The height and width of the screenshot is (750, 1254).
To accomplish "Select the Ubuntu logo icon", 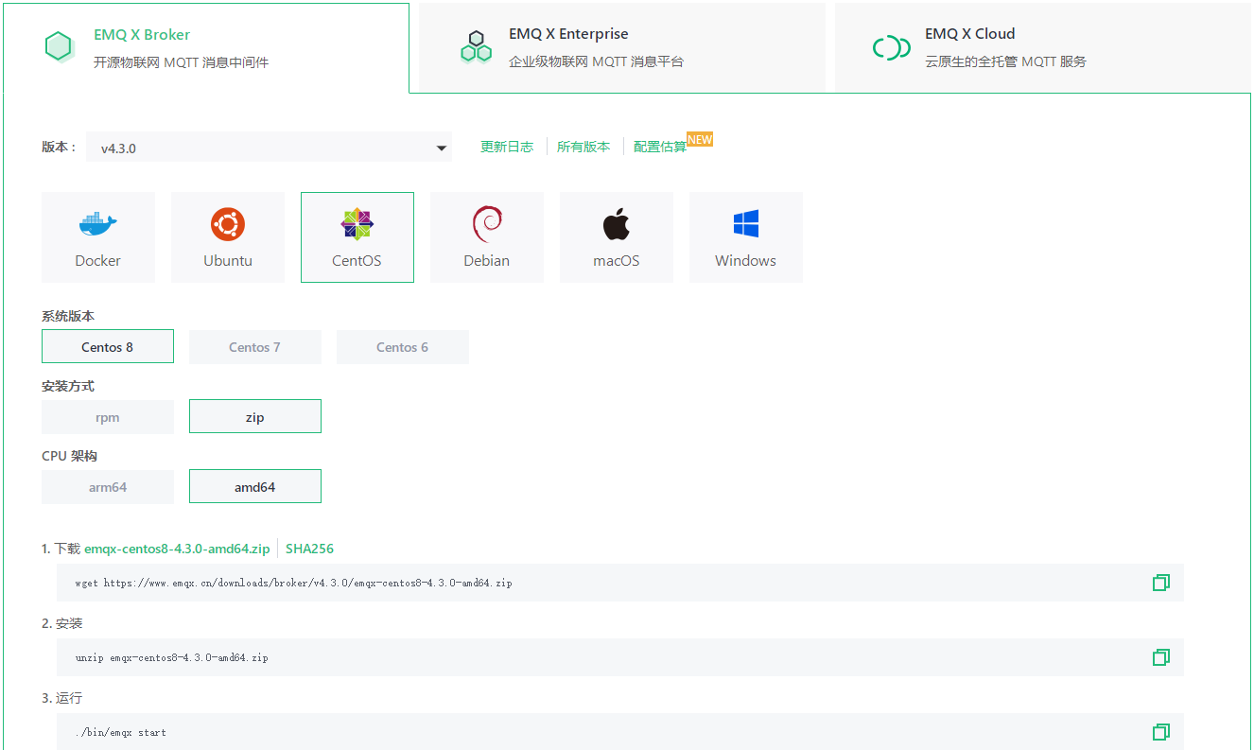I will tap(228, 224).
